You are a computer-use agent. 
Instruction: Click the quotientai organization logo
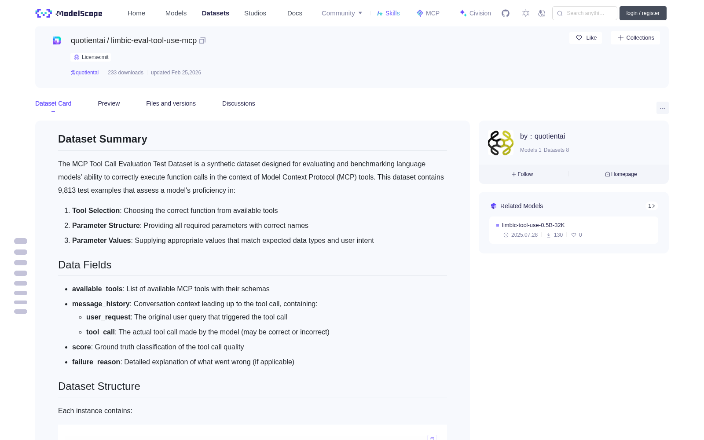pos(501,143)
